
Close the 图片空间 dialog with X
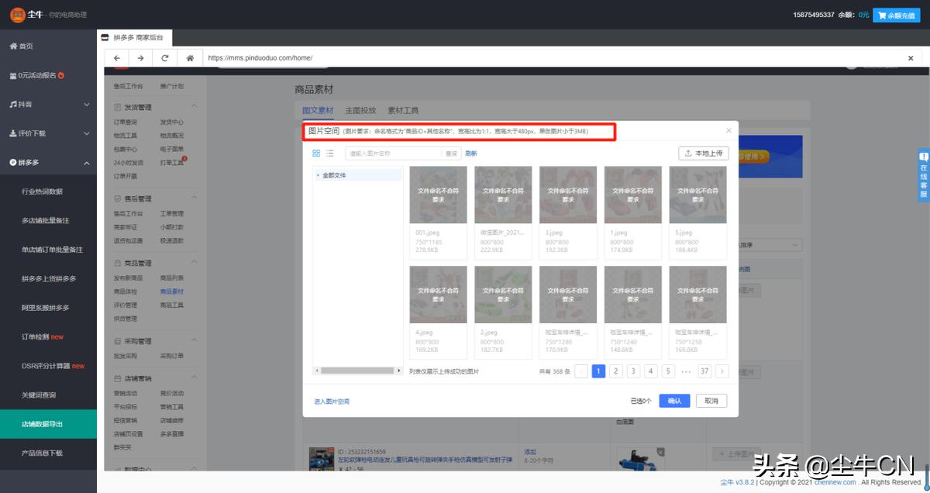point(728,131)
